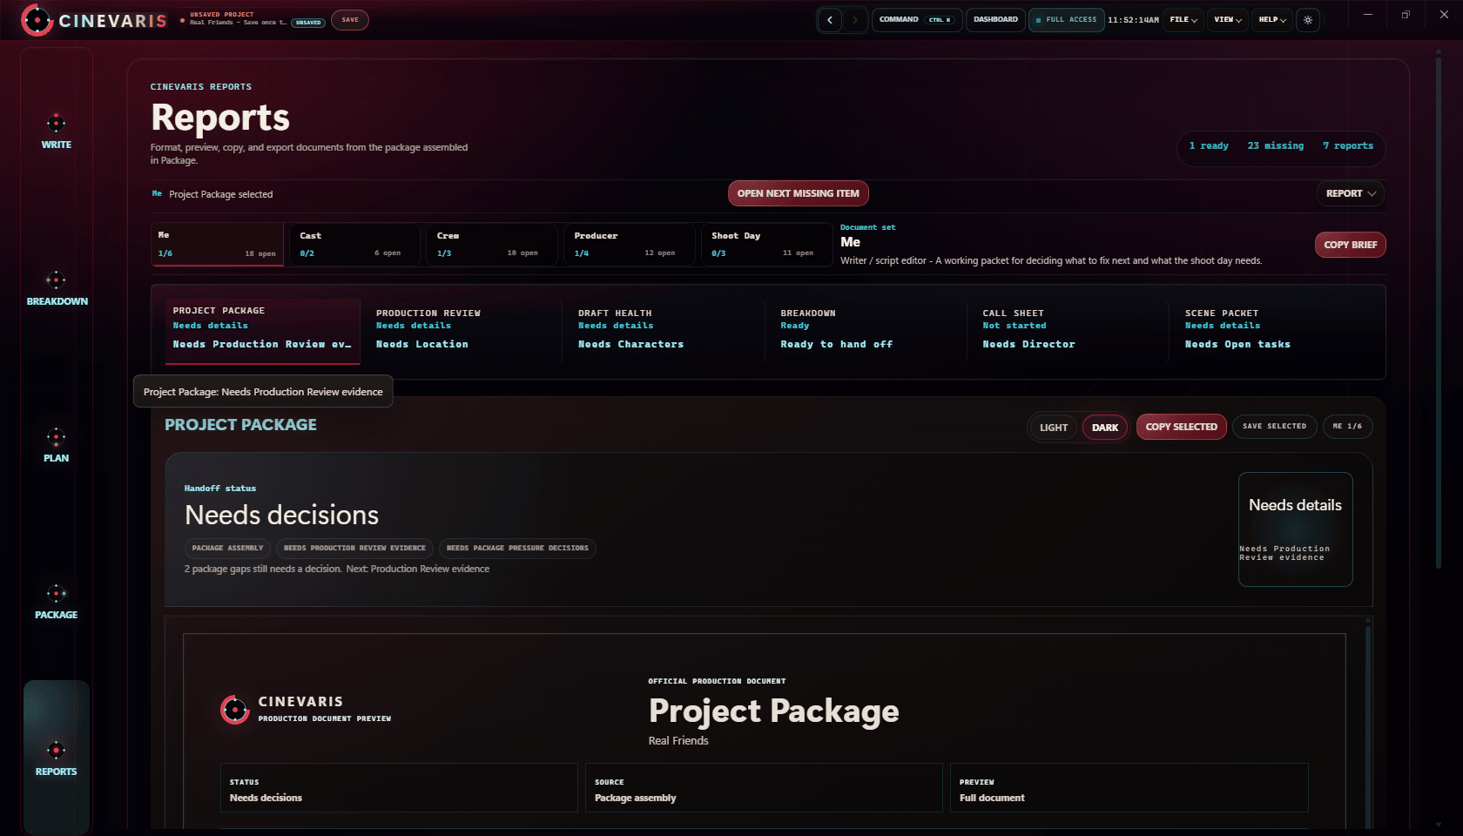
Task: Switch preview to Light mode
Action: [x=1054, y=428]
